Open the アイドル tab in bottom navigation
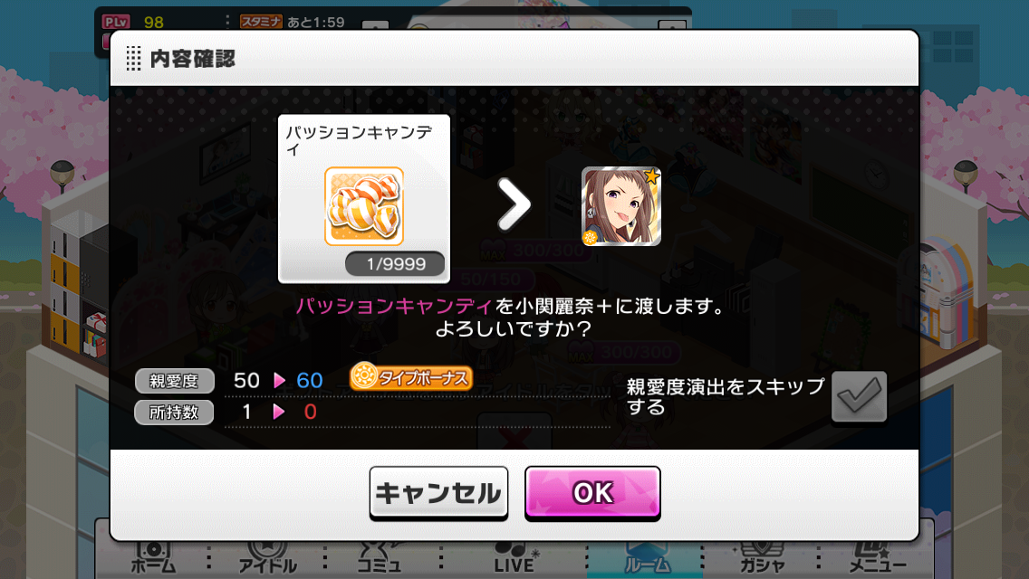Image resolution: width=1029 pixels, height=579 pixels. pyautogui.click(x=268, y=559)
